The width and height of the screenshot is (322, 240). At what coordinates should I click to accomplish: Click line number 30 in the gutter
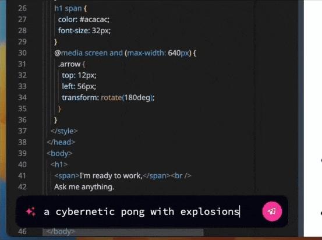[22, 53]
